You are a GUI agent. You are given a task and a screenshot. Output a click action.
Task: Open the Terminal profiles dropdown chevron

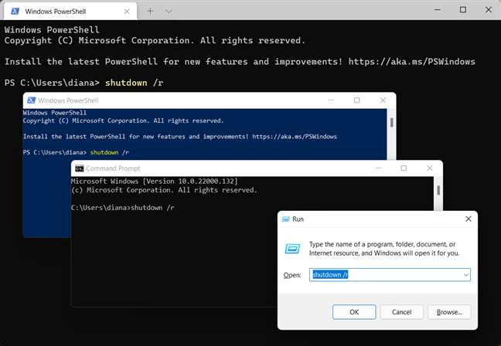point(169,12)
